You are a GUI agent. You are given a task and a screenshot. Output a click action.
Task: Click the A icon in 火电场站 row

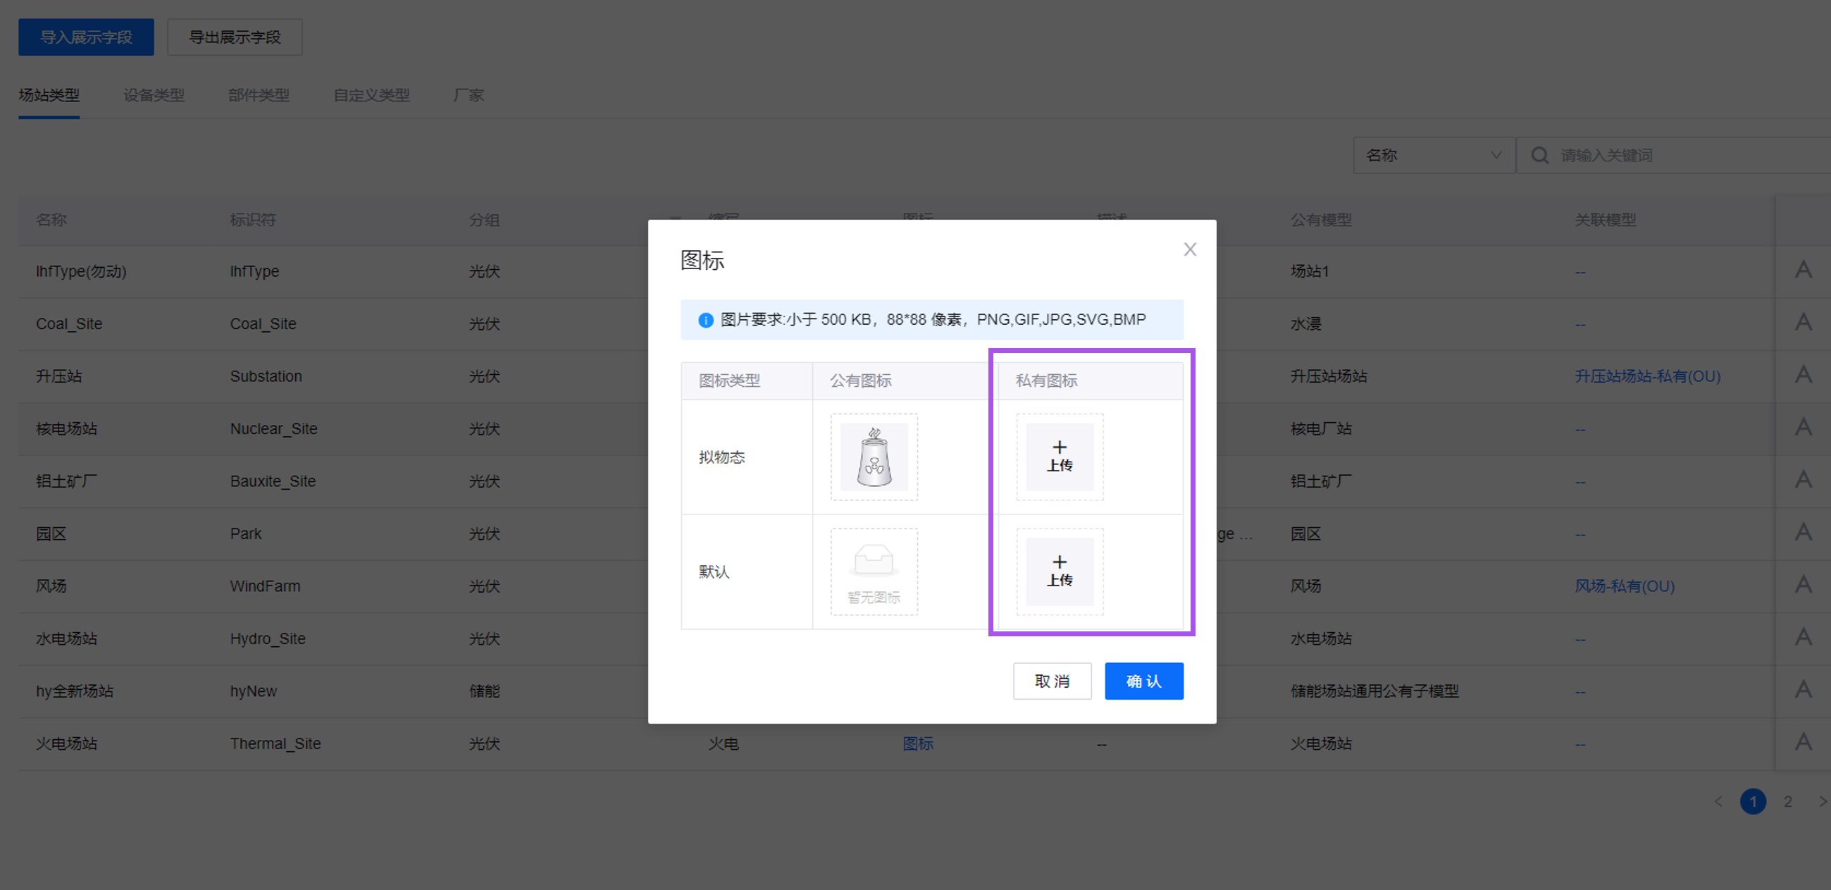coord(1803,742)
